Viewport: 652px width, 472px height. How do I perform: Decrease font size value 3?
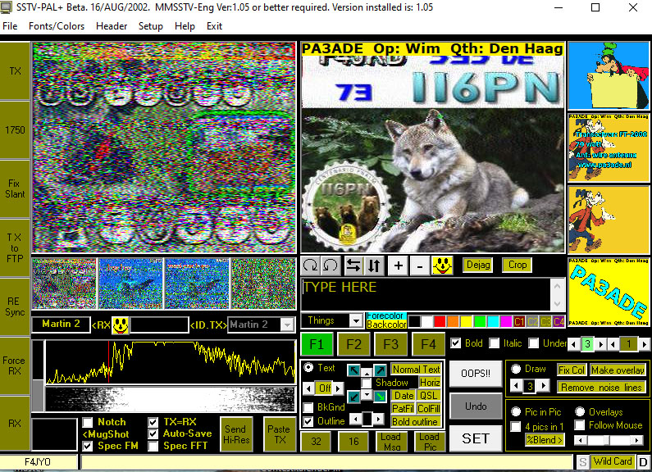point(574,344)
